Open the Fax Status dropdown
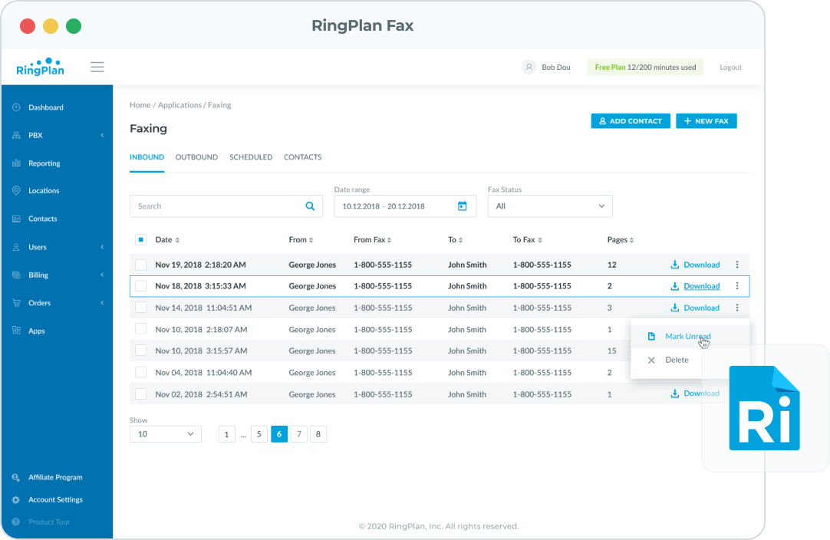Image resolution: width=830 pixels, height=540 pixels. (550, 206)
